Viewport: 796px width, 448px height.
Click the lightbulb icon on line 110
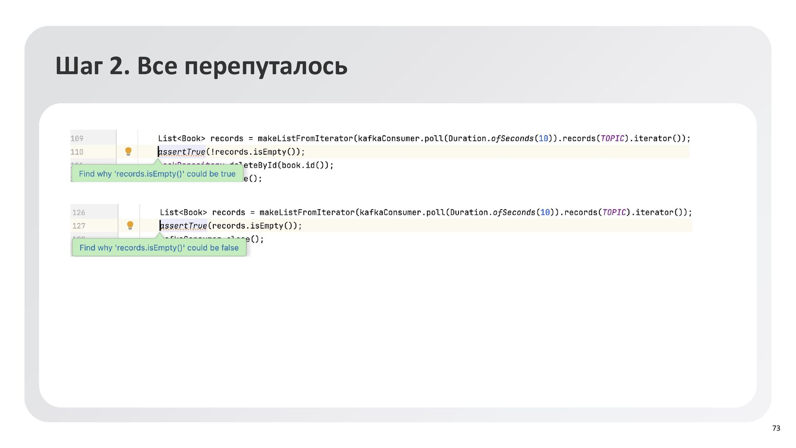[128, 152]
